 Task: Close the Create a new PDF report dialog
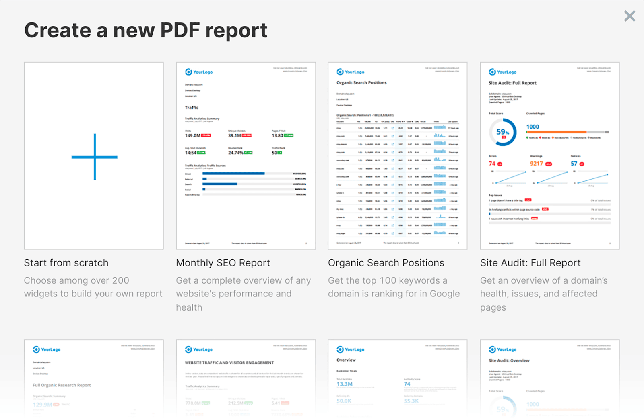630,16
